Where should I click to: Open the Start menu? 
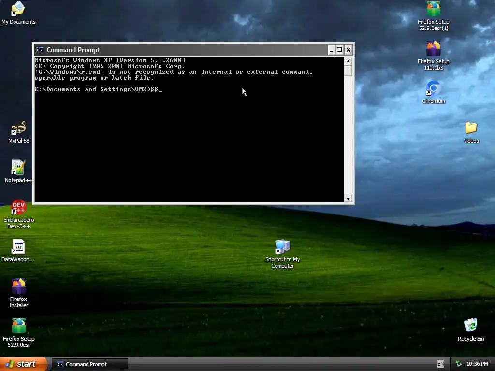pyautogui.click(x=23, y=364)
